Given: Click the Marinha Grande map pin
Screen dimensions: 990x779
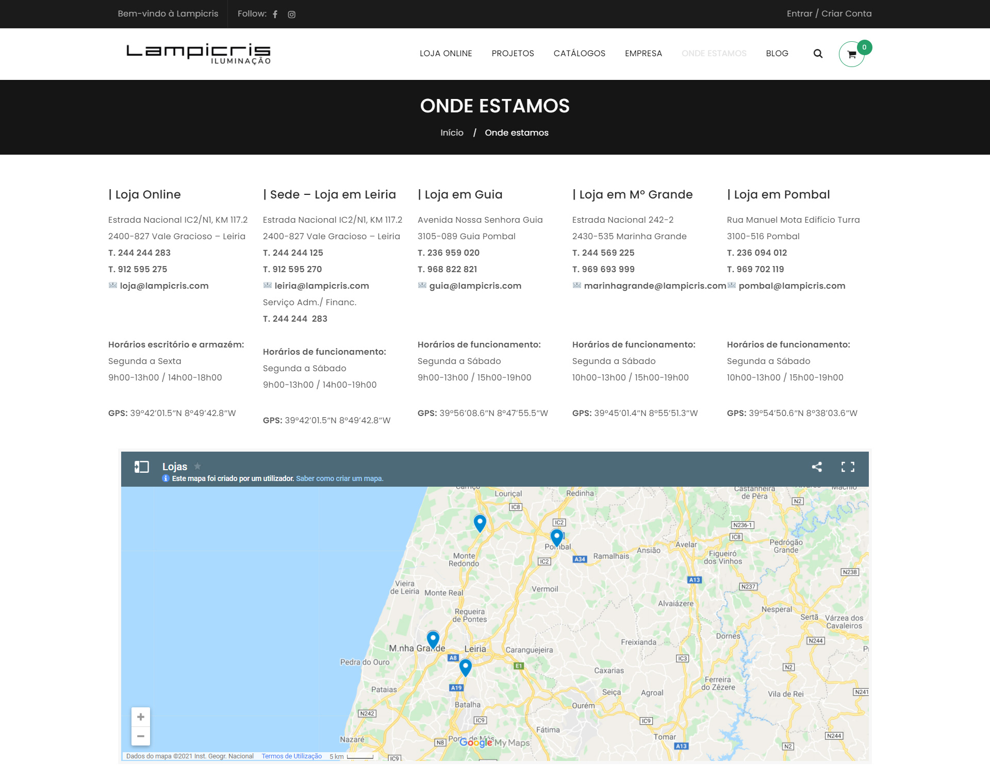Looking at the screenshot, I should pos(433,638).
